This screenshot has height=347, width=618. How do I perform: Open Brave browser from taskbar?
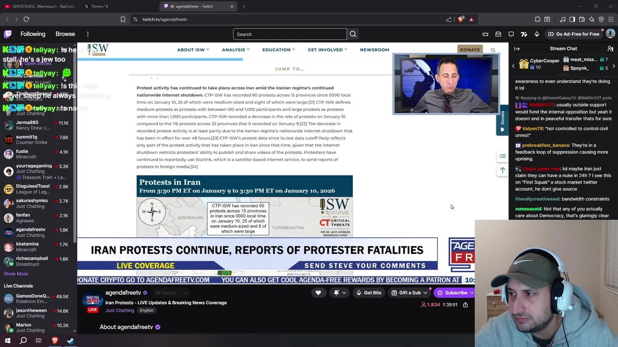[55, 341]
